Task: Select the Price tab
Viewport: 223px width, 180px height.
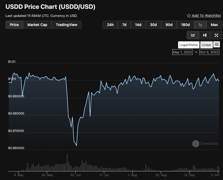Action: coord(14,25)
